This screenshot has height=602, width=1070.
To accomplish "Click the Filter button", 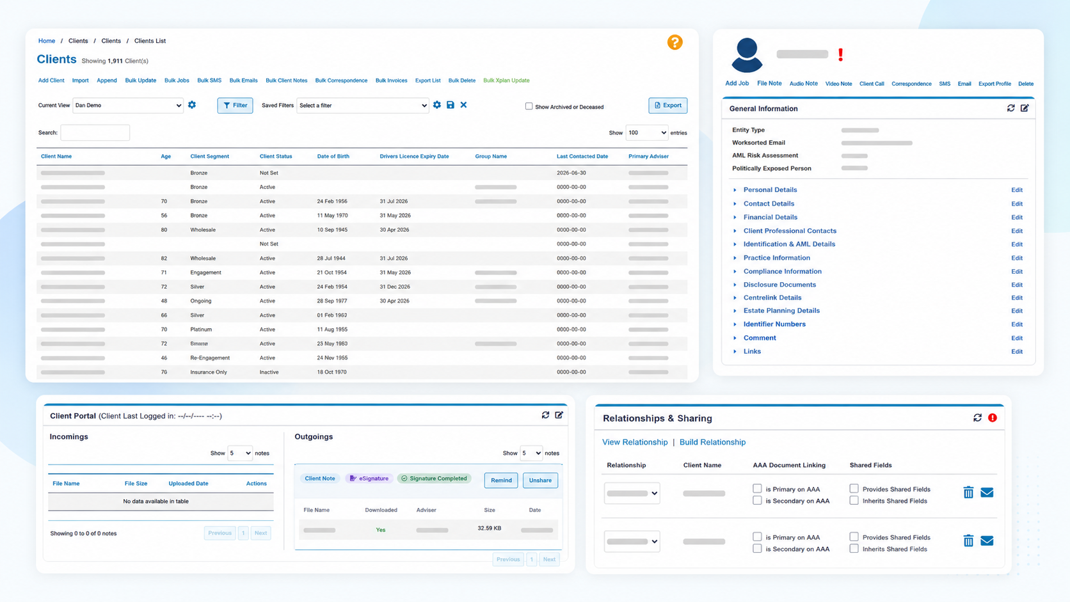I will click(235, 106).
